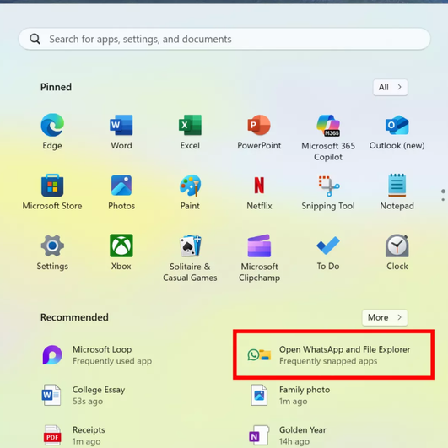Open Microsoft Loop recommended app
448x448 pixels.
[x=97, y=355]
